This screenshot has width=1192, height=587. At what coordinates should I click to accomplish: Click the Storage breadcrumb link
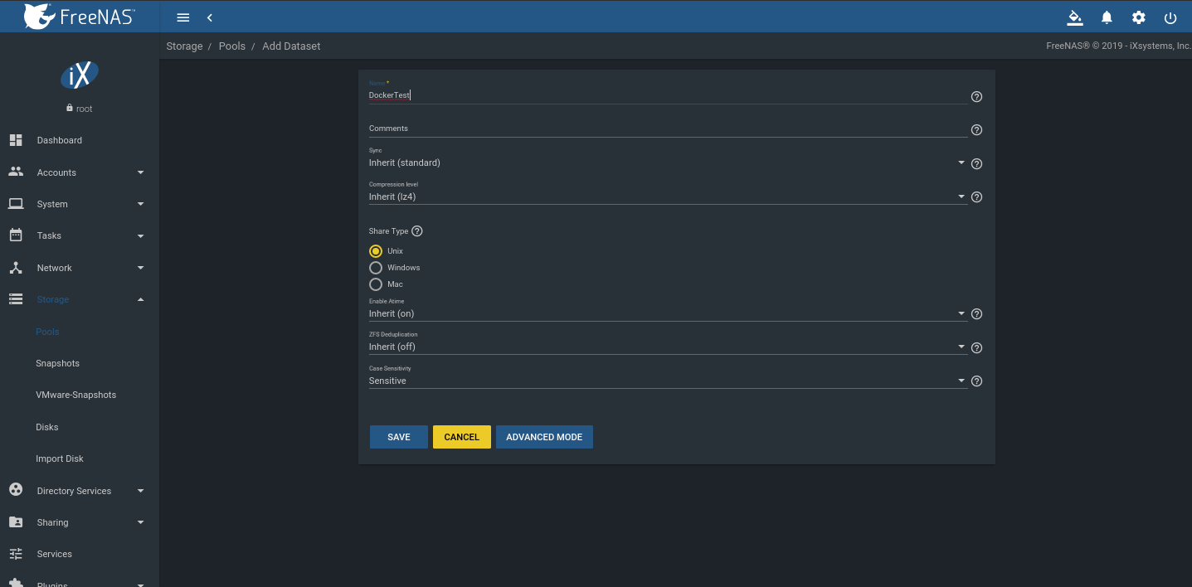click(x=184, y=46)
